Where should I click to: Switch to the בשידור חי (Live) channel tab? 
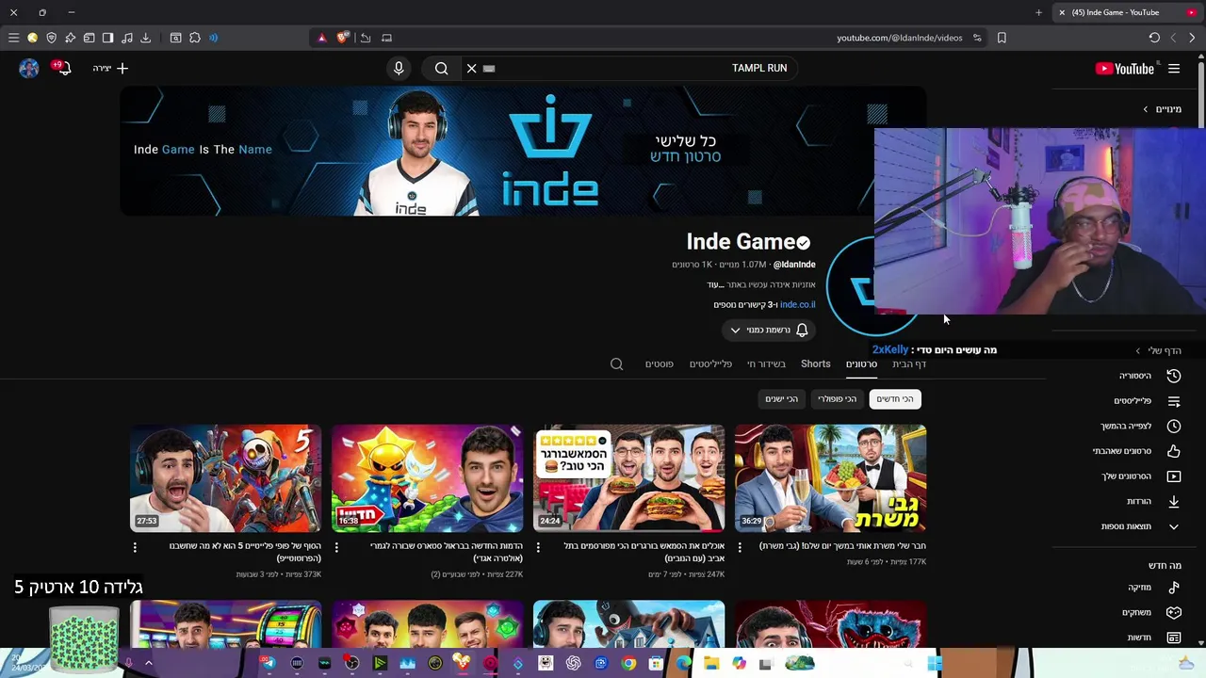(x=766, y=363)
